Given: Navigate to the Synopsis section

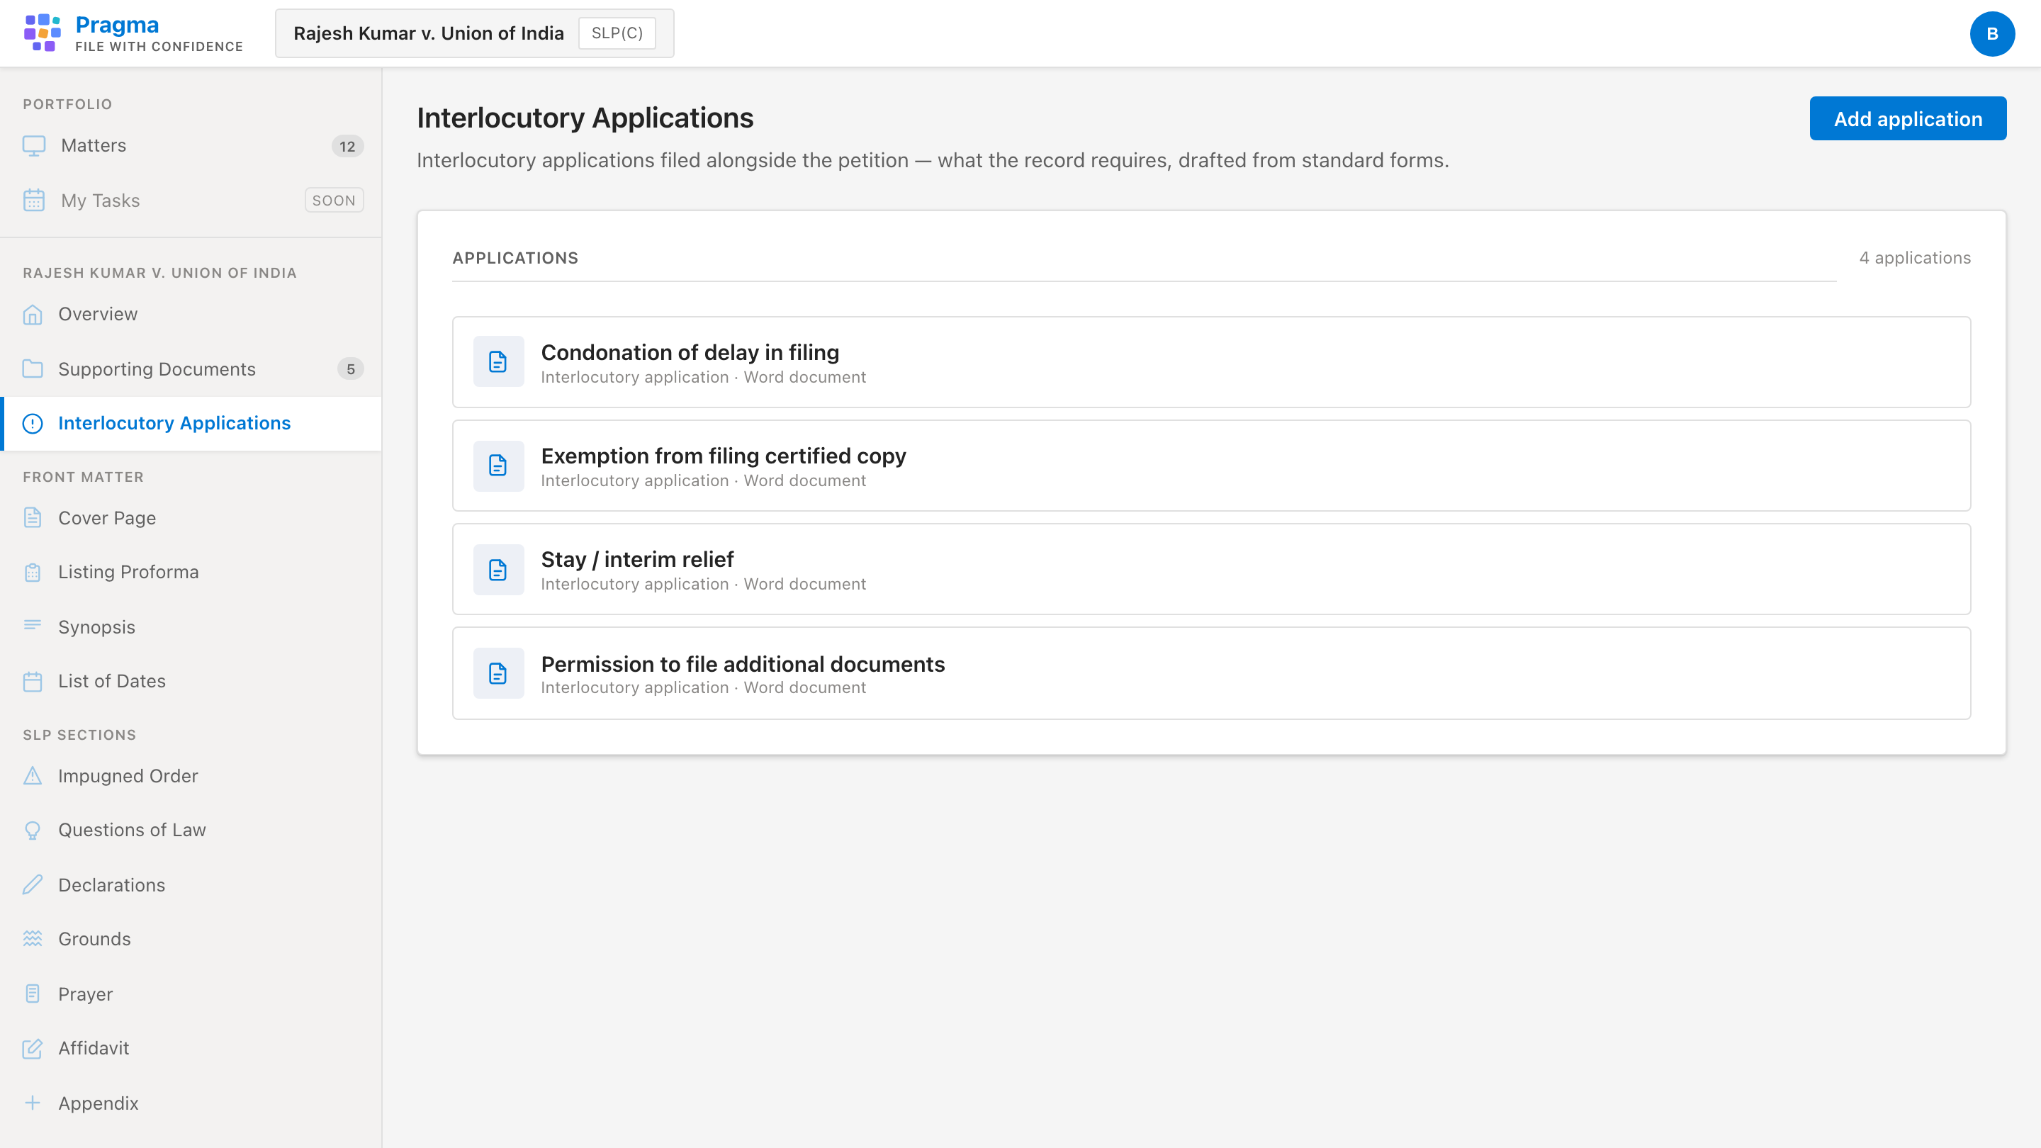Looking at the screenshot, I should pyautogui.click(x=191, y=626).
